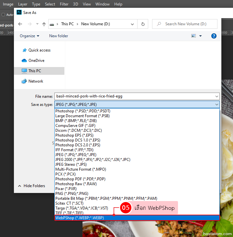Expand the File name history dropdown
Viewport: 233px width, 237px height.
point(216,96)
